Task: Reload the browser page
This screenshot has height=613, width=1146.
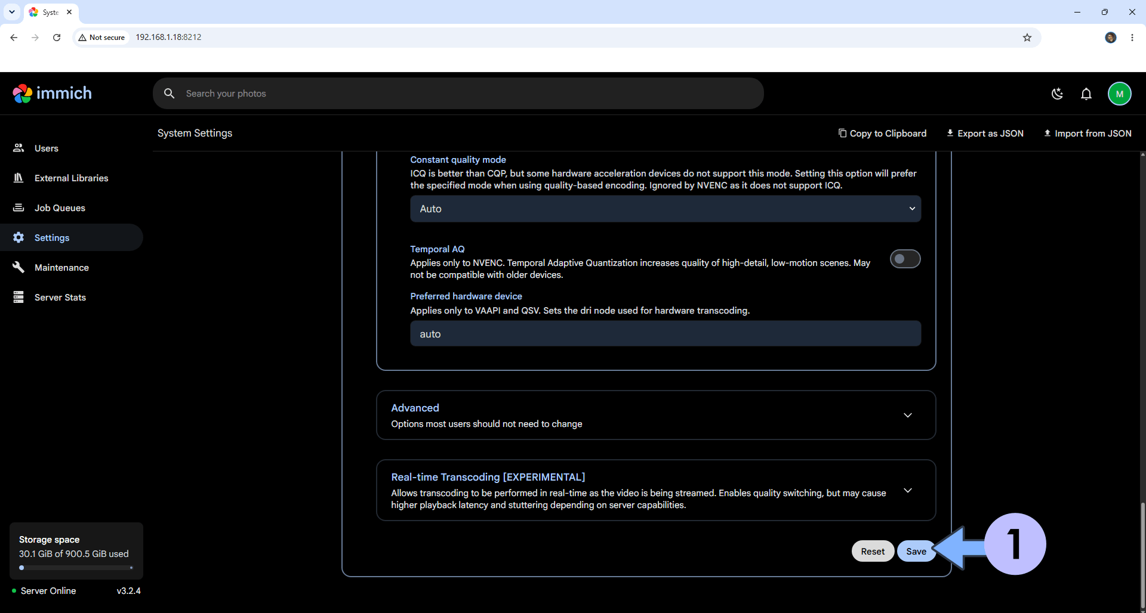Action: tap(57, 38)
